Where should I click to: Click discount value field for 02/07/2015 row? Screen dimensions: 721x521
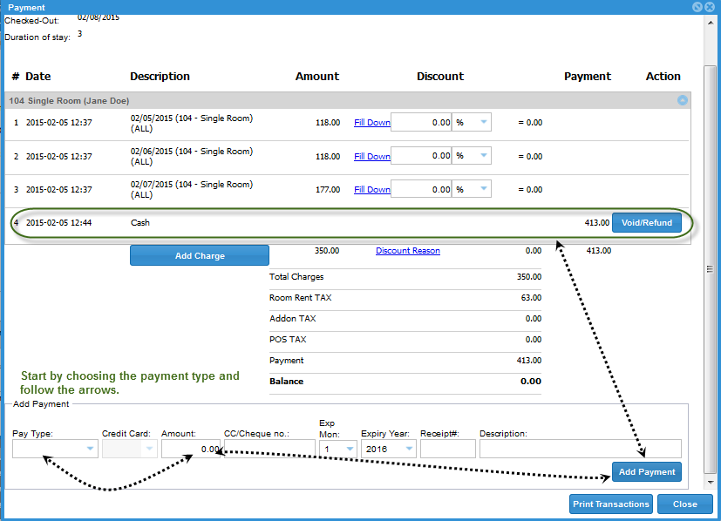(421, 190)
